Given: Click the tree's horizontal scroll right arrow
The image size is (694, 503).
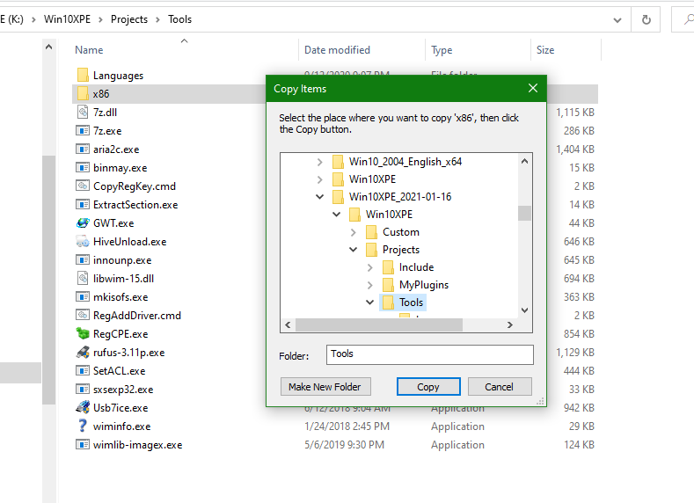Looking at the screenshot, I should point(510,324).
